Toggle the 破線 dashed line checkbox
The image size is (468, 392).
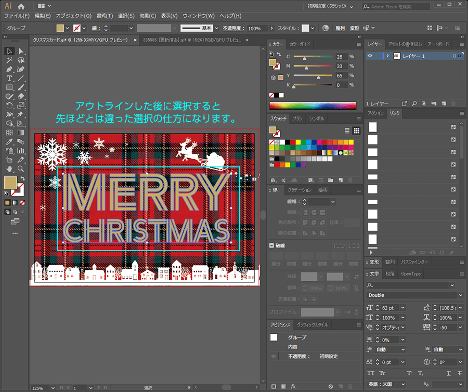pos(271,245)
